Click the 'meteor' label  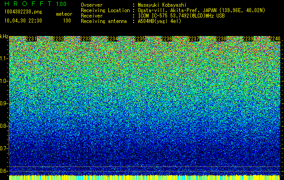point(64,14)
